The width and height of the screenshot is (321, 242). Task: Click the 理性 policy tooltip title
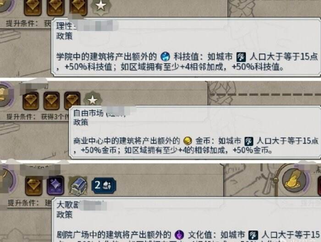coord(65,26)
